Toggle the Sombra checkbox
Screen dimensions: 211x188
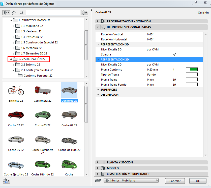pyautogui.click(x=174, y=54)
